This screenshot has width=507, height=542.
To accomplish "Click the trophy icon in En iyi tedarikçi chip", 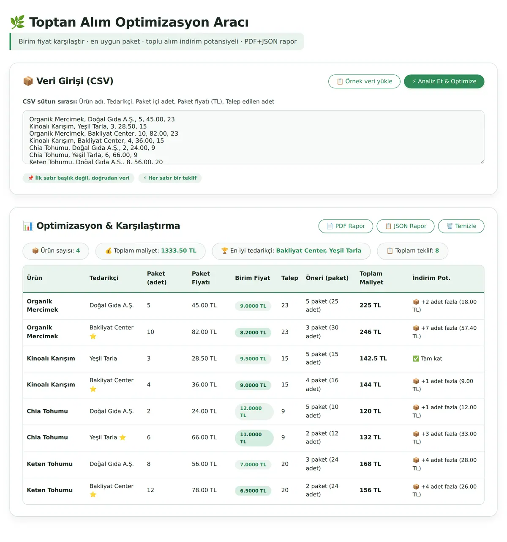I will (x=225, y=251).
